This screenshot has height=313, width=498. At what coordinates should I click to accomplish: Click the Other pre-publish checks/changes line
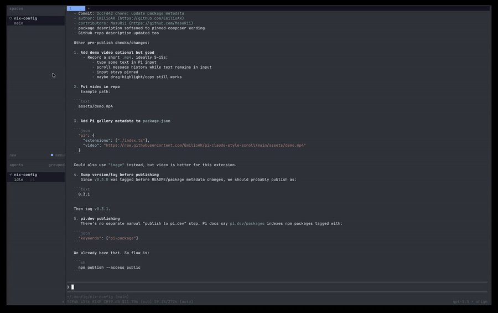click(111, 43)
